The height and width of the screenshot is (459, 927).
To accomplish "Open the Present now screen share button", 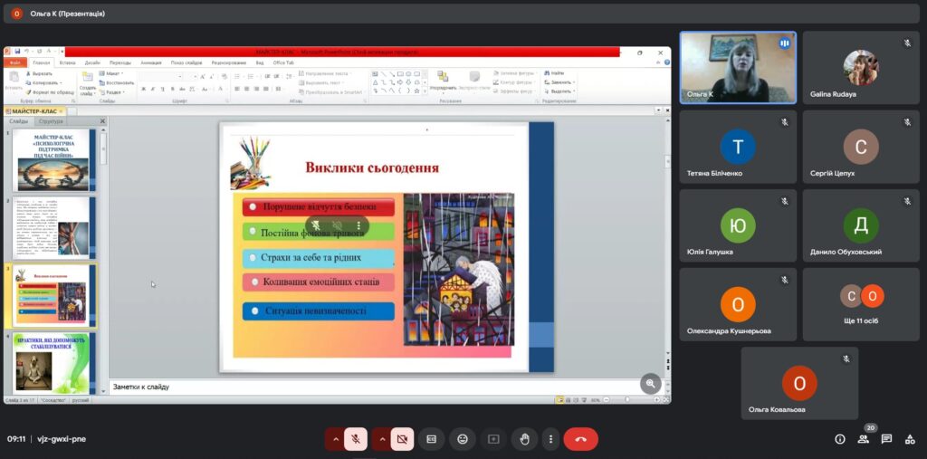I will (493, 439).
